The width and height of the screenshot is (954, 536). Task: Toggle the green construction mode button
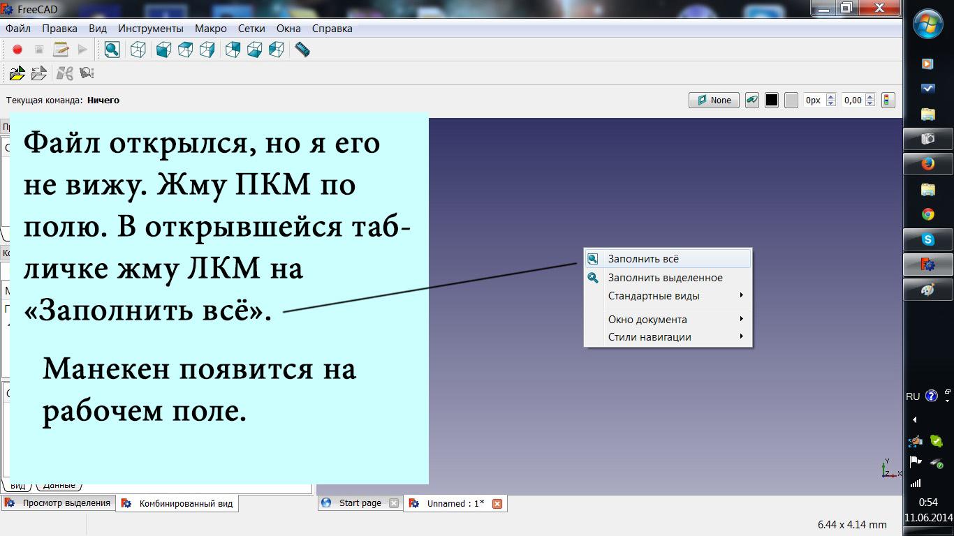tap(752, 100)
